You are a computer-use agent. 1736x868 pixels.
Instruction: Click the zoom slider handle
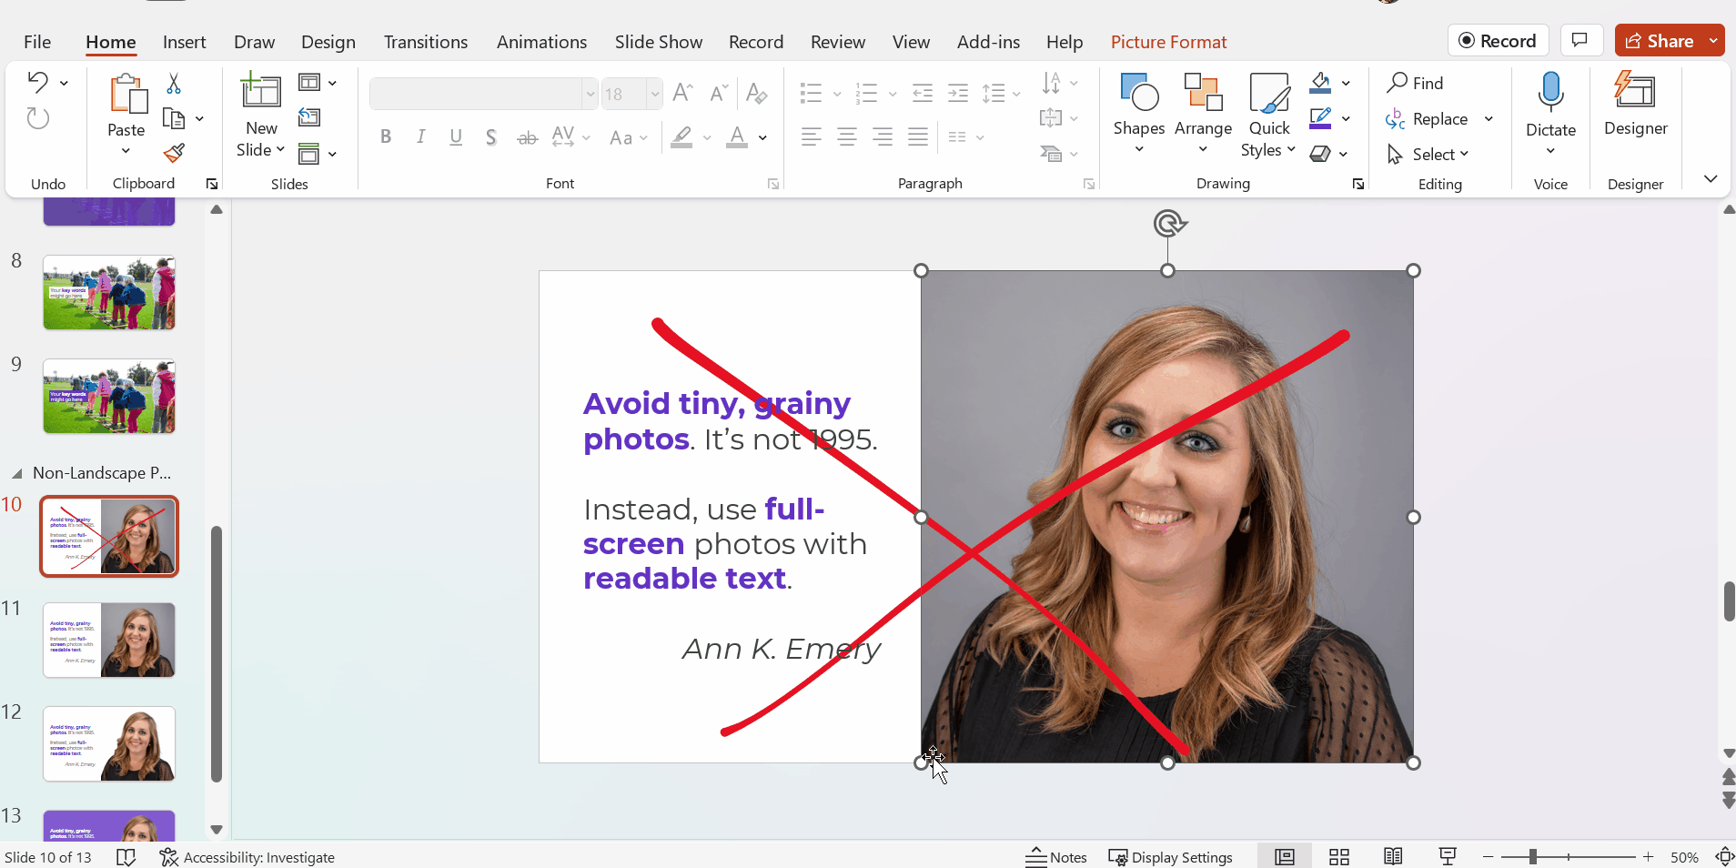click(1533, 857)
